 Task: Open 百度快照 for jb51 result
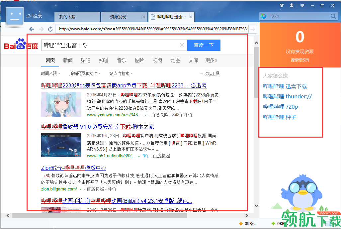click(x=161, y=156)
